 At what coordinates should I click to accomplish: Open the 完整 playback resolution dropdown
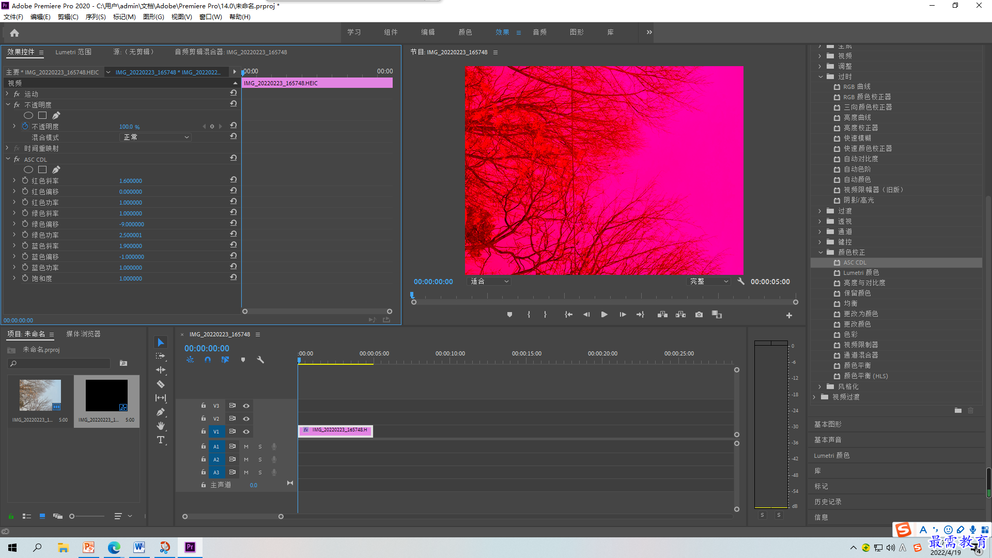709,282
